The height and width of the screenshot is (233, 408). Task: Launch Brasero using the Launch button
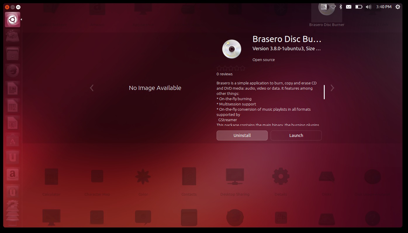296,135
